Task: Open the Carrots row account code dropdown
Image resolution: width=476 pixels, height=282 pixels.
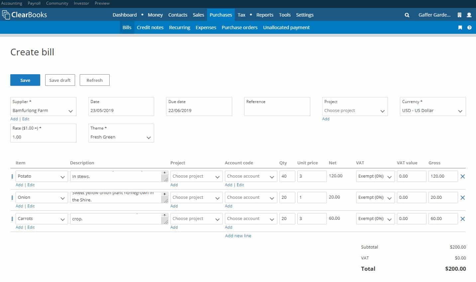Action: [x=251, y=219]
